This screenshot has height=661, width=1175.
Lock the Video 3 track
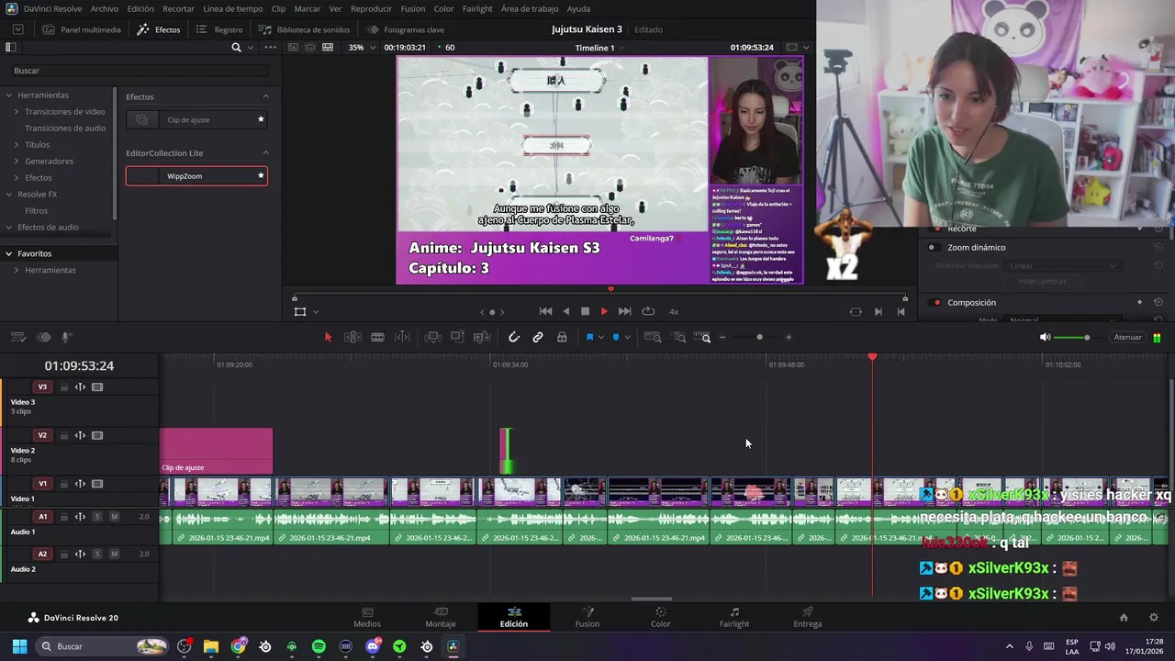63,387
